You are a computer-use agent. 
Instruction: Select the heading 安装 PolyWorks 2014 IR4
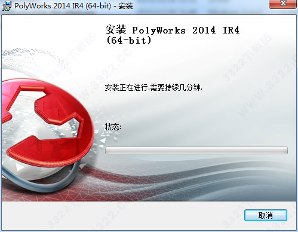click(x=173, y=30)
